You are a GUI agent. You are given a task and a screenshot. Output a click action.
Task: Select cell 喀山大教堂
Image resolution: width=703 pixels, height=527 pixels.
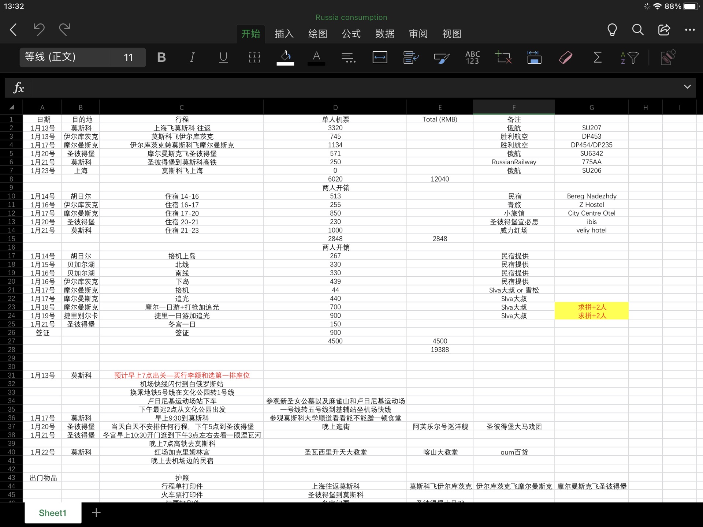coord(440,452)
